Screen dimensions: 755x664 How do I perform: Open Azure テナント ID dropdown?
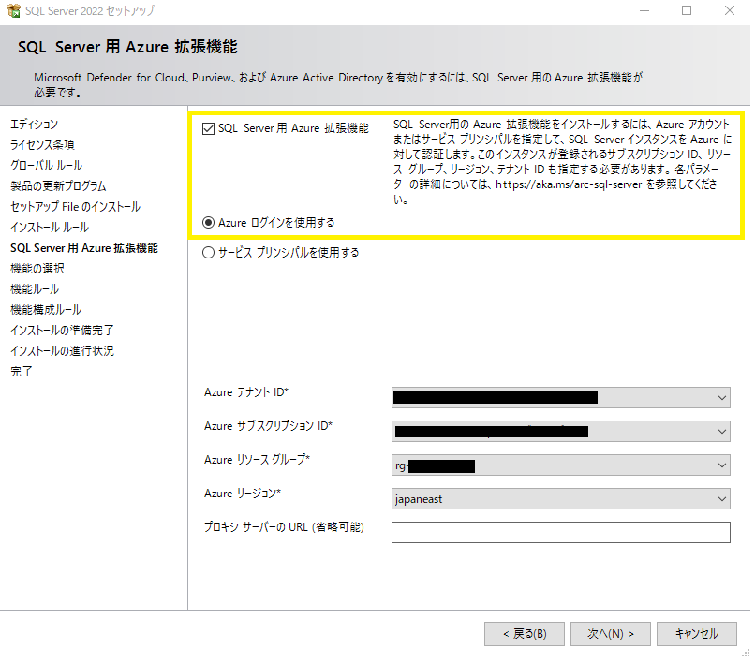560,398
